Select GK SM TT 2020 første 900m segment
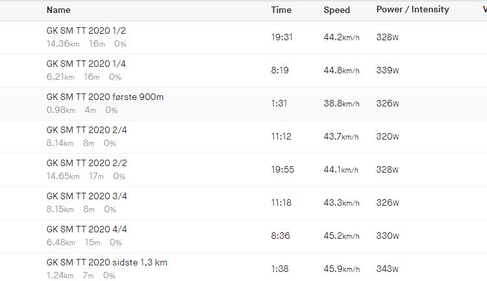The width and height of the screenshot is (487, 281). (105, 97)
